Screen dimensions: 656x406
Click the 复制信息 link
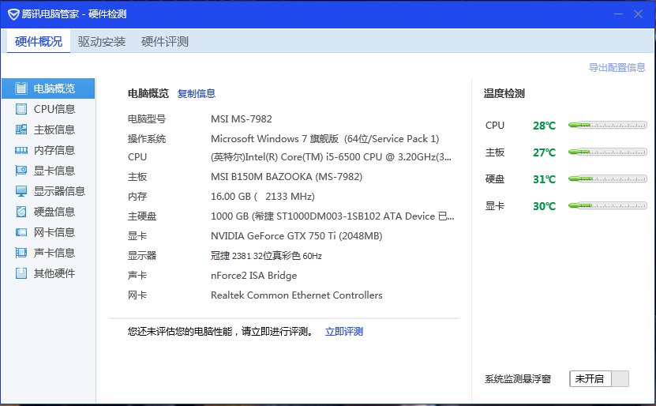point(197,93)
